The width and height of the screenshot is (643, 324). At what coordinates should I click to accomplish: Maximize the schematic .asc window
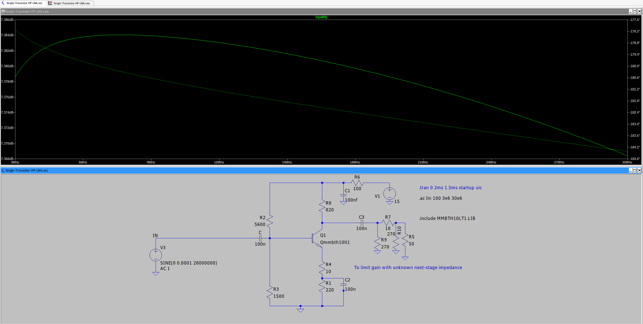click(635, 170)
